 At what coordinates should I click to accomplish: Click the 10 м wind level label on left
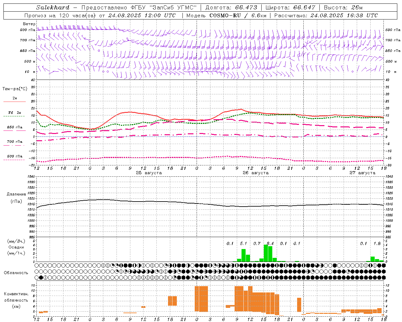30,72
